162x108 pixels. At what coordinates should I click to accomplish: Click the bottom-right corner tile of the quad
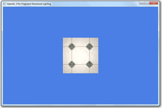pyautogui.click(x=94, y=69)
